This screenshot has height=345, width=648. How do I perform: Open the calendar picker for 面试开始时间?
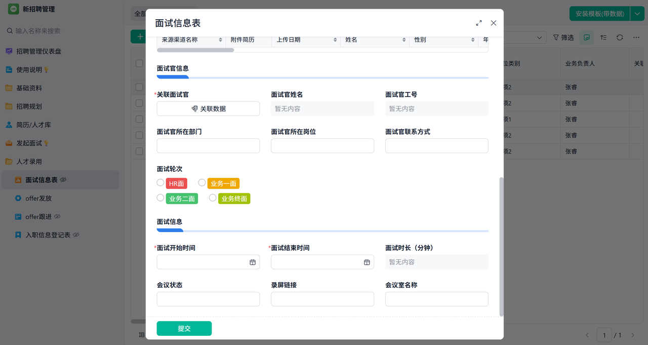pyautogui.click(x=253, y=262)
